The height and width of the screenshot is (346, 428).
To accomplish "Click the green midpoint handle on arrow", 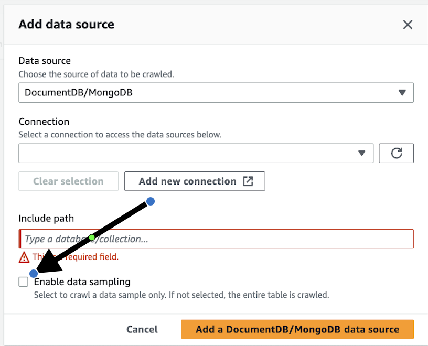I will pyautogui.click(x=92, y=237).
